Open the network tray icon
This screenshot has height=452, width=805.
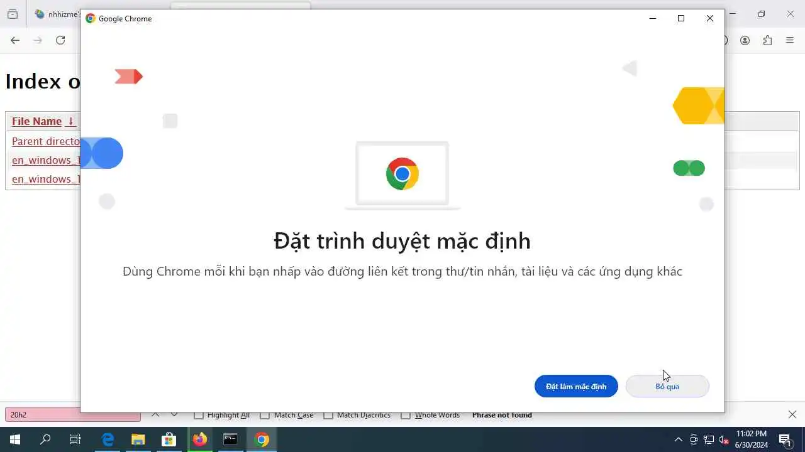pyautogui.click(x=709, y=439)
